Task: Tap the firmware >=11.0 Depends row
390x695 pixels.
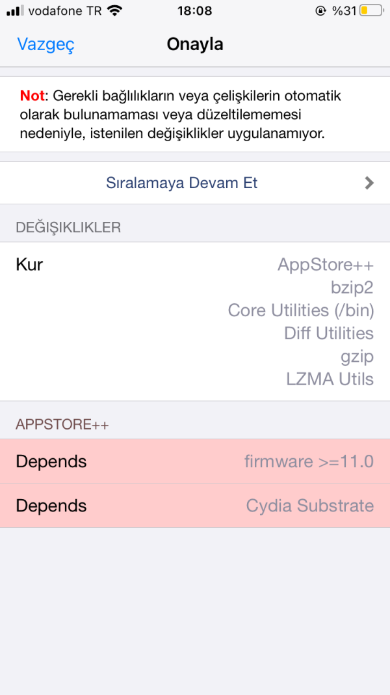Action: (195, 461)
